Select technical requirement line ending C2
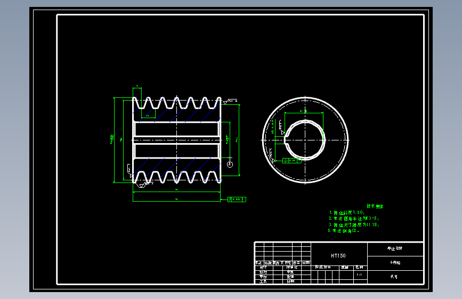This screenshot has height=299, width=462. point(343,231)
